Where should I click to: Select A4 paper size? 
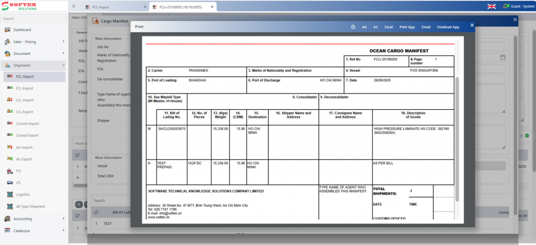[x=364, y=27]
